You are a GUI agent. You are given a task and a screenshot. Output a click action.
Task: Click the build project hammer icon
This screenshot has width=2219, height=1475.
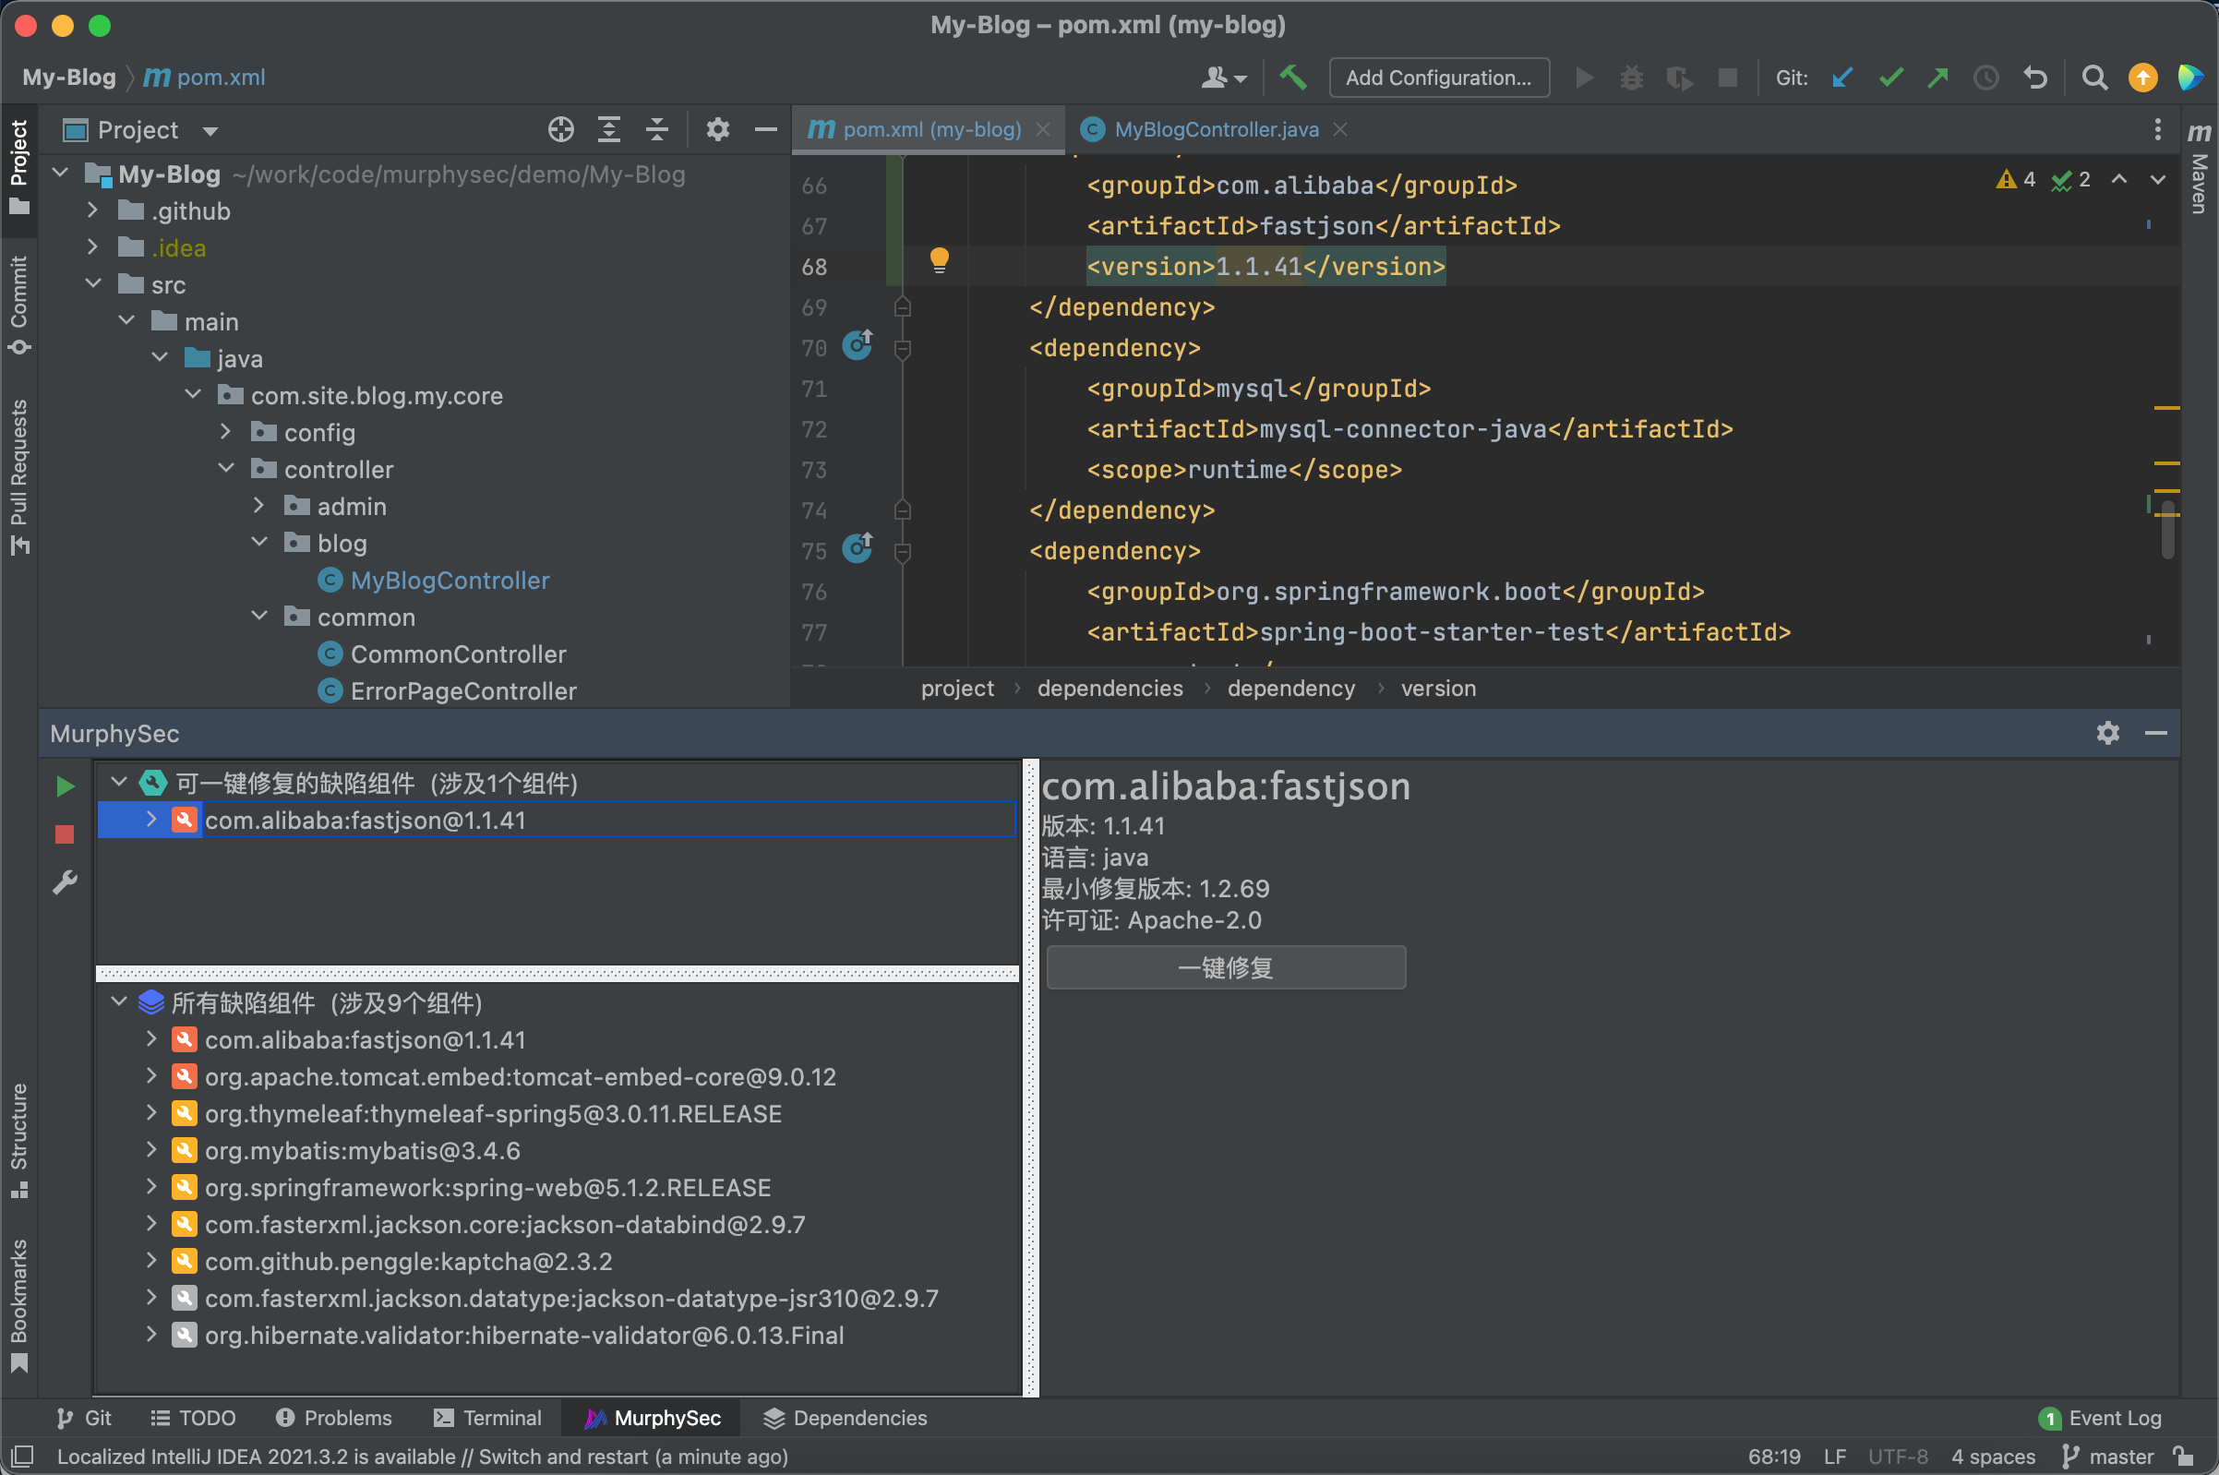coord(1292,78)
